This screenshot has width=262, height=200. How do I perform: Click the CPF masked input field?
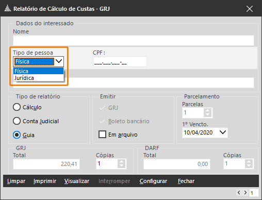point(120,62)
